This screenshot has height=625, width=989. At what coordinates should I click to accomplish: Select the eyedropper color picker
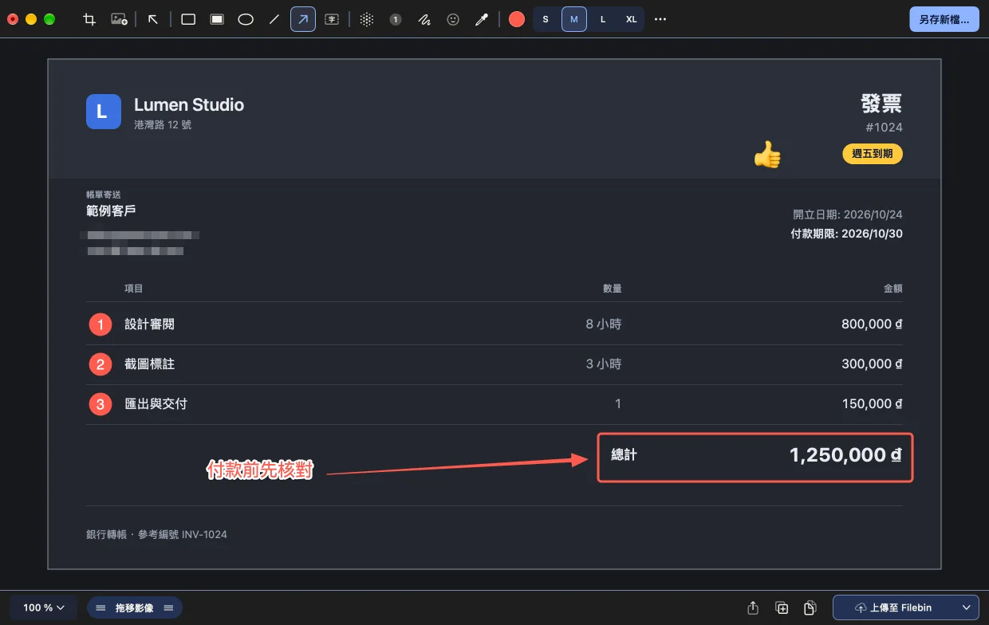(x=482, y=19)
